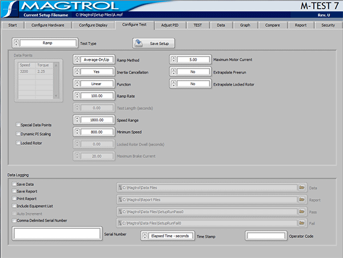Change Inertia Cancellation Yes selector
The height and width of the screenshot is (258, 343).
[97, 72]
